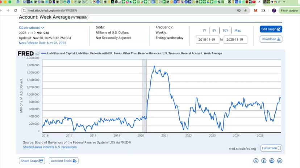Image resolution: width=300 pixels, height=168 pixels.
Task: Share graph on Reddit icon
Action: click(x=272, y=161)
